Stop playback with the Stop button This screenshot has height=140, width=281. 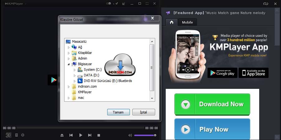99,135
